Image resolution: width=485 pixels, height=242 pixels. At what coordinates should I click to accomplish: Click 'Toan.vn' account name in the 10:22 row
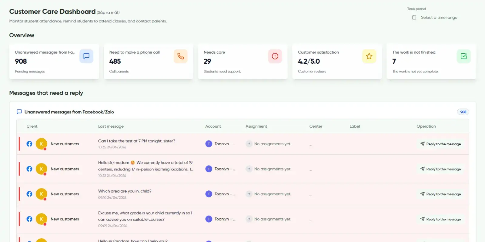[x=225, y=169]
